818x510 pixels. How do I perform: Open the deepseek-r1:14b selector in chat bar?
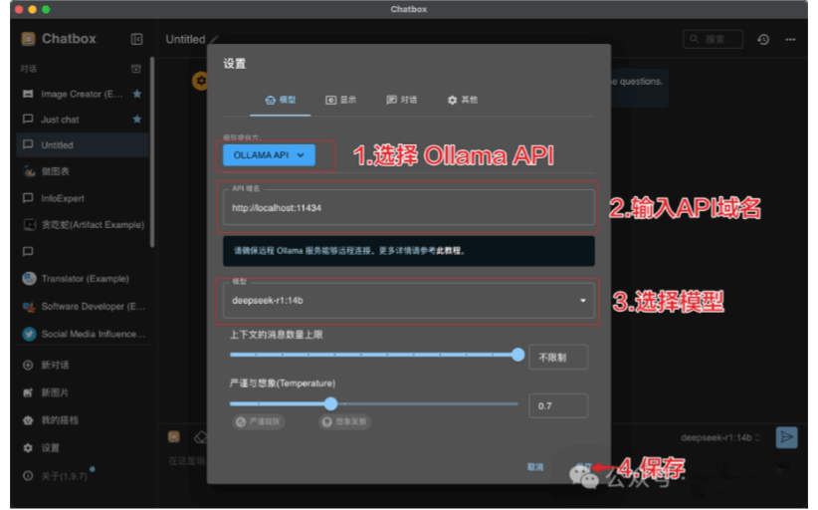(x=720, y=437)
